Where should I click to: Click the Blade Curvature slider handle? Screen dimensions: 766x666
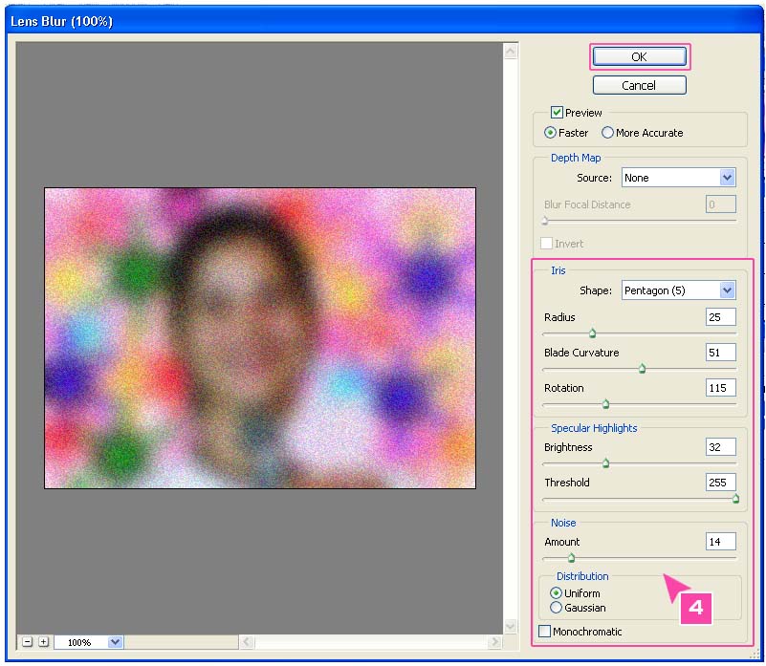coord(642,368)
